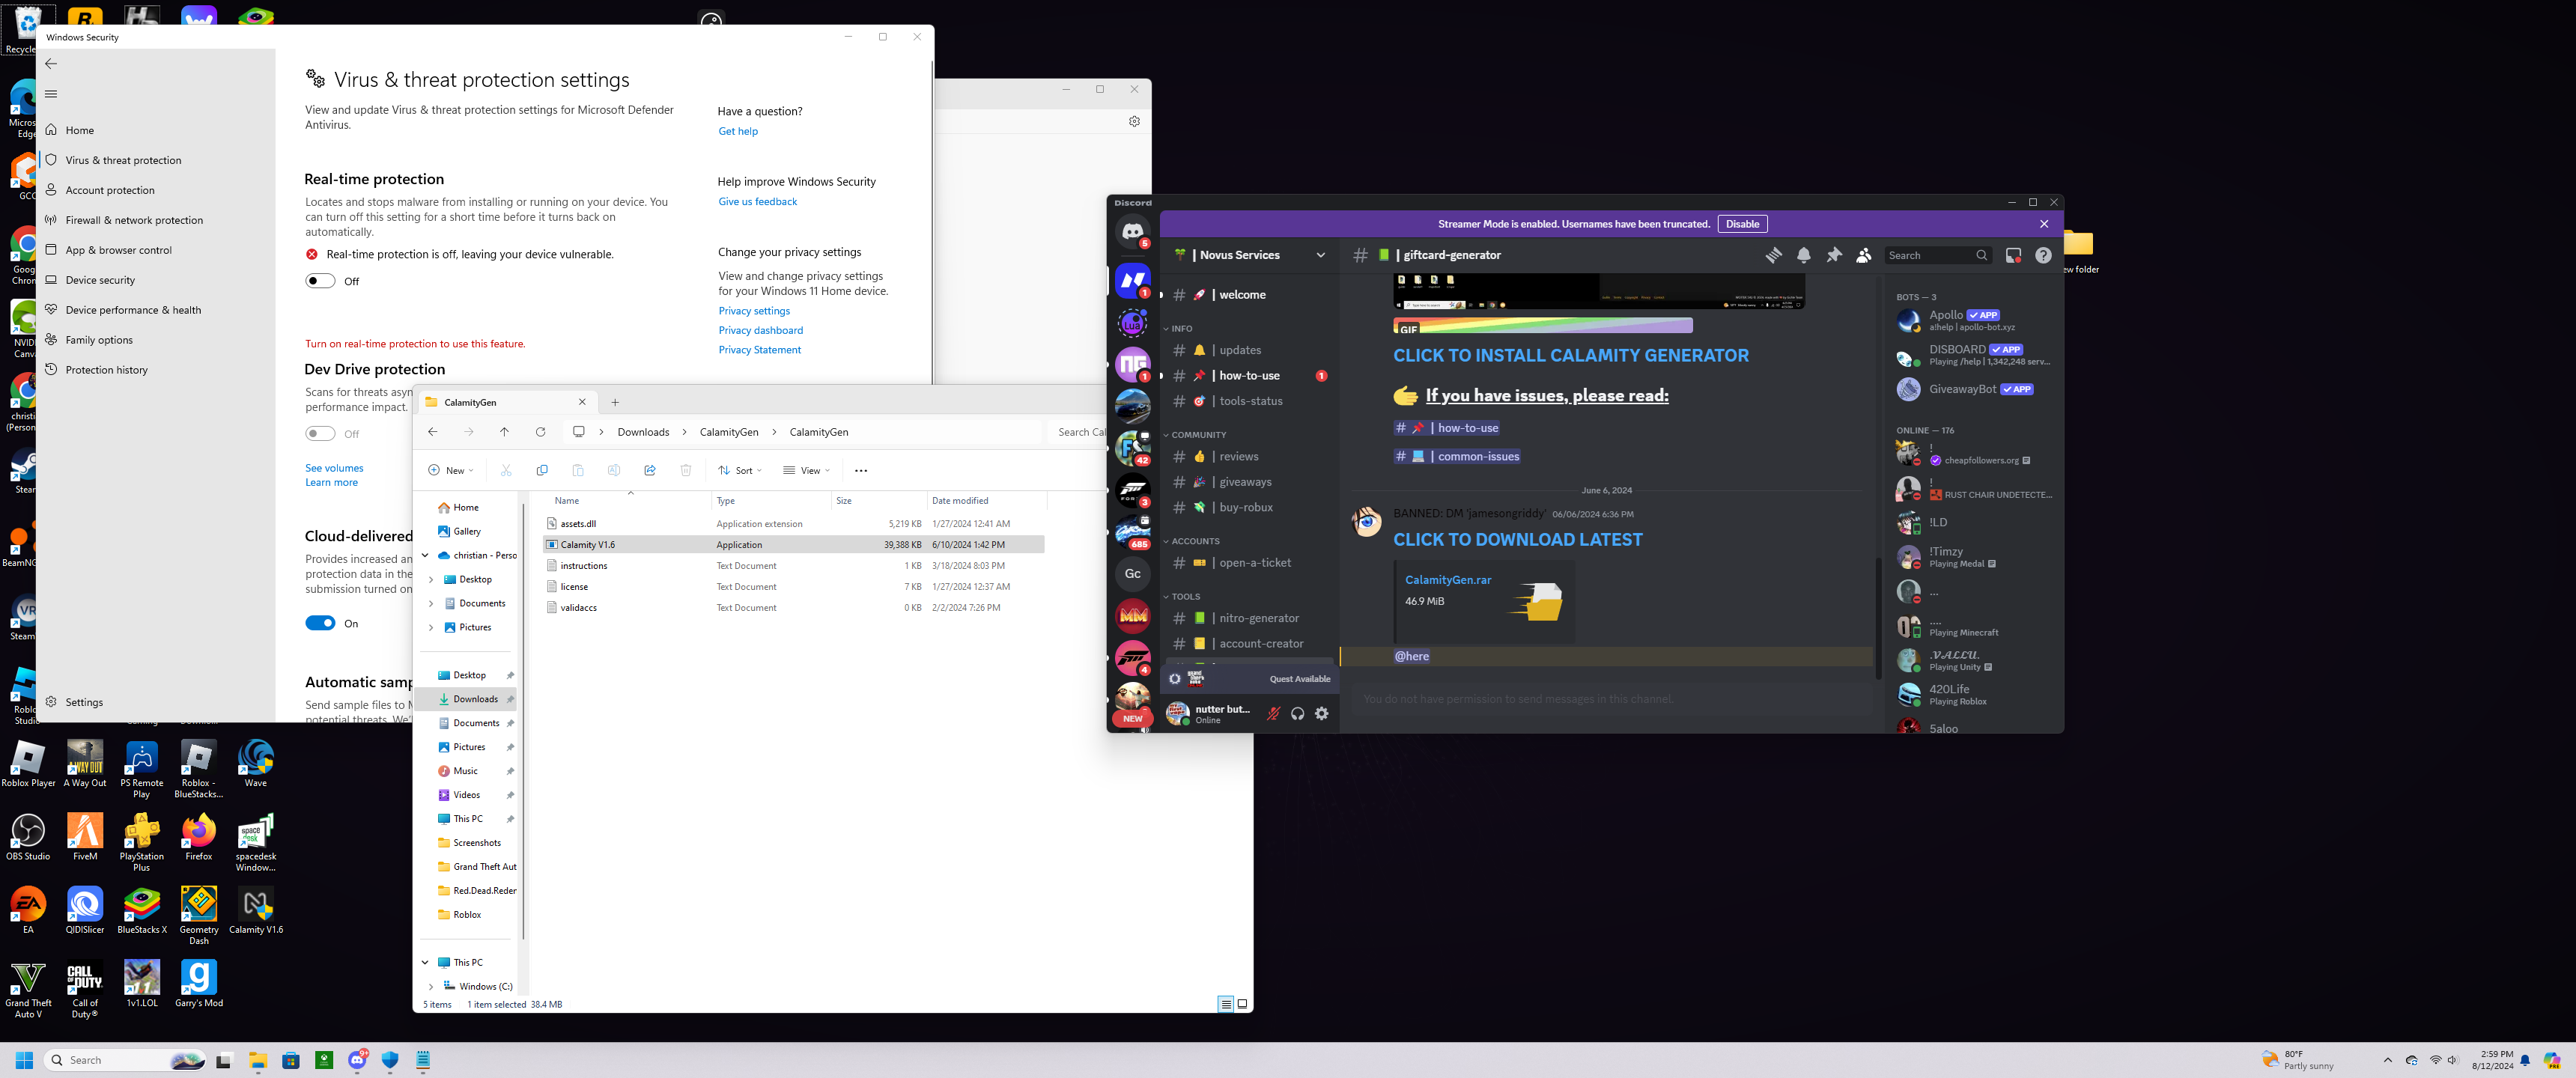The height and width of the screenshot is (1078, 2576).
Task: Show pinned messages in Discord channel
Action: [1833, 255]
